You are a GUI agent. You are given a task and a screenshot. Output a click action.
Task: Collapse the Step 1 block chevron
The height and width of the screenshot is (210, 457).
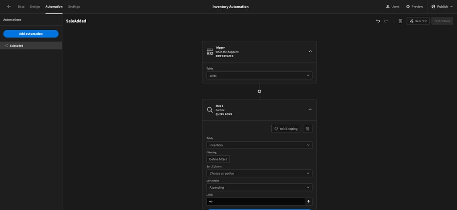310,110
